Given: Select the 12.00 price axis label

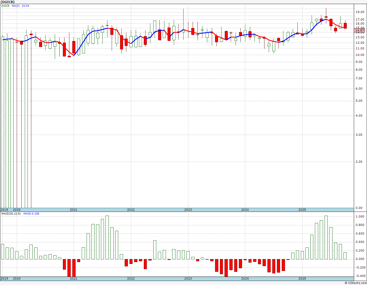Looking at the screenshot, I should pyautogui.click(x=360, y=43).
